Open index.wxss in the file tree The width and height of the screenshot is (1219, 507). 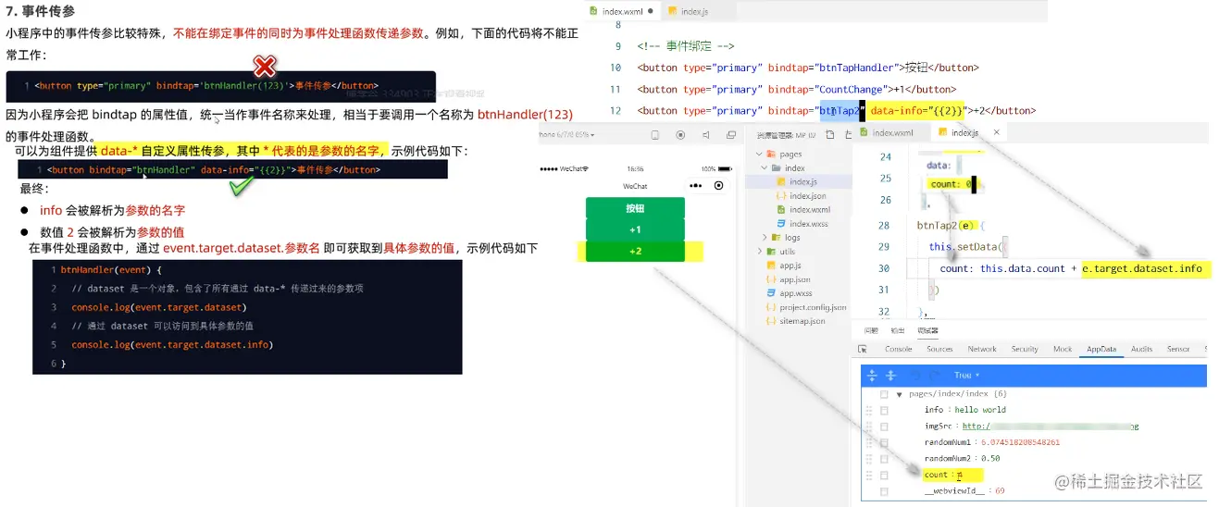click(808, 224)
